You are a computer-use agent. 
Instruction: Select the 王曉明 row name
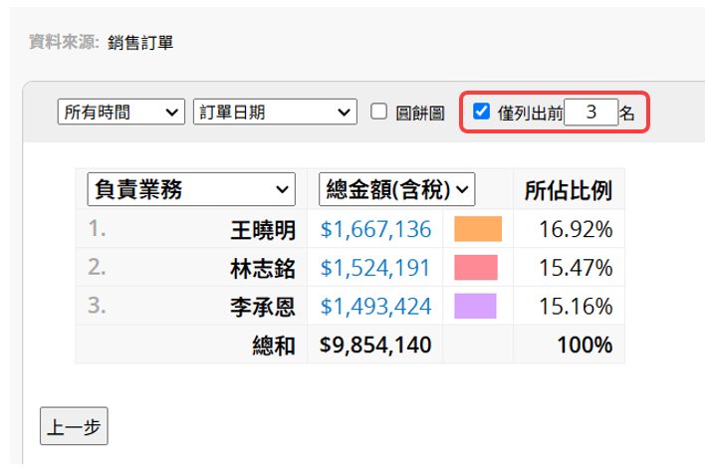263,230
